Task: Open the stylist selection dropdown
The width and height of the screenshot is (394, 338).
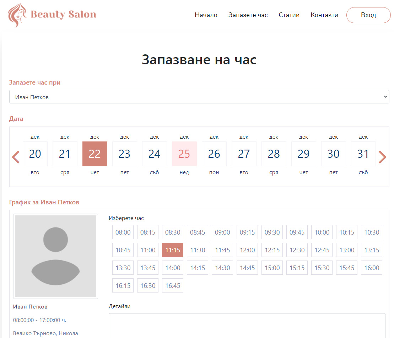Action: click(x=199, y=97)
